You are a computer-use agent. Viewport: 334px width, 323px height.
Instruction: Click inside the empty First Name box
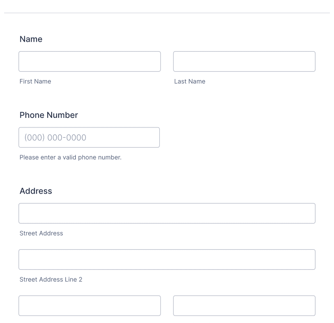click(x=90, y=61)
